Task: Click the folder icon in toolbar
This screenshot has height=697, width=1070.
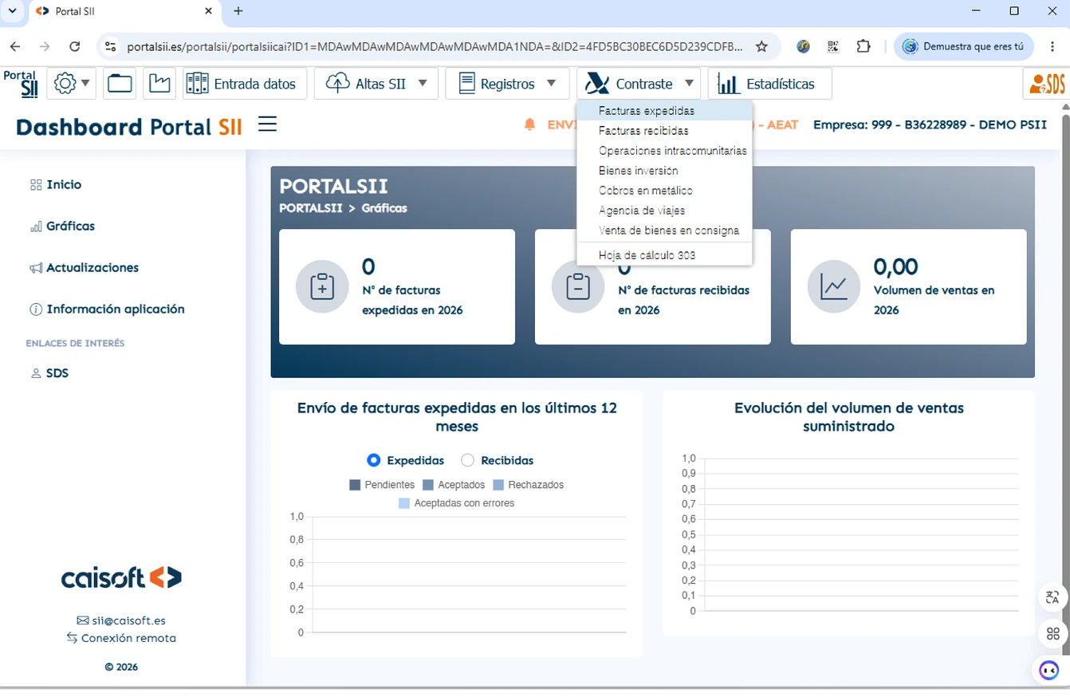Action: [120, 84]
